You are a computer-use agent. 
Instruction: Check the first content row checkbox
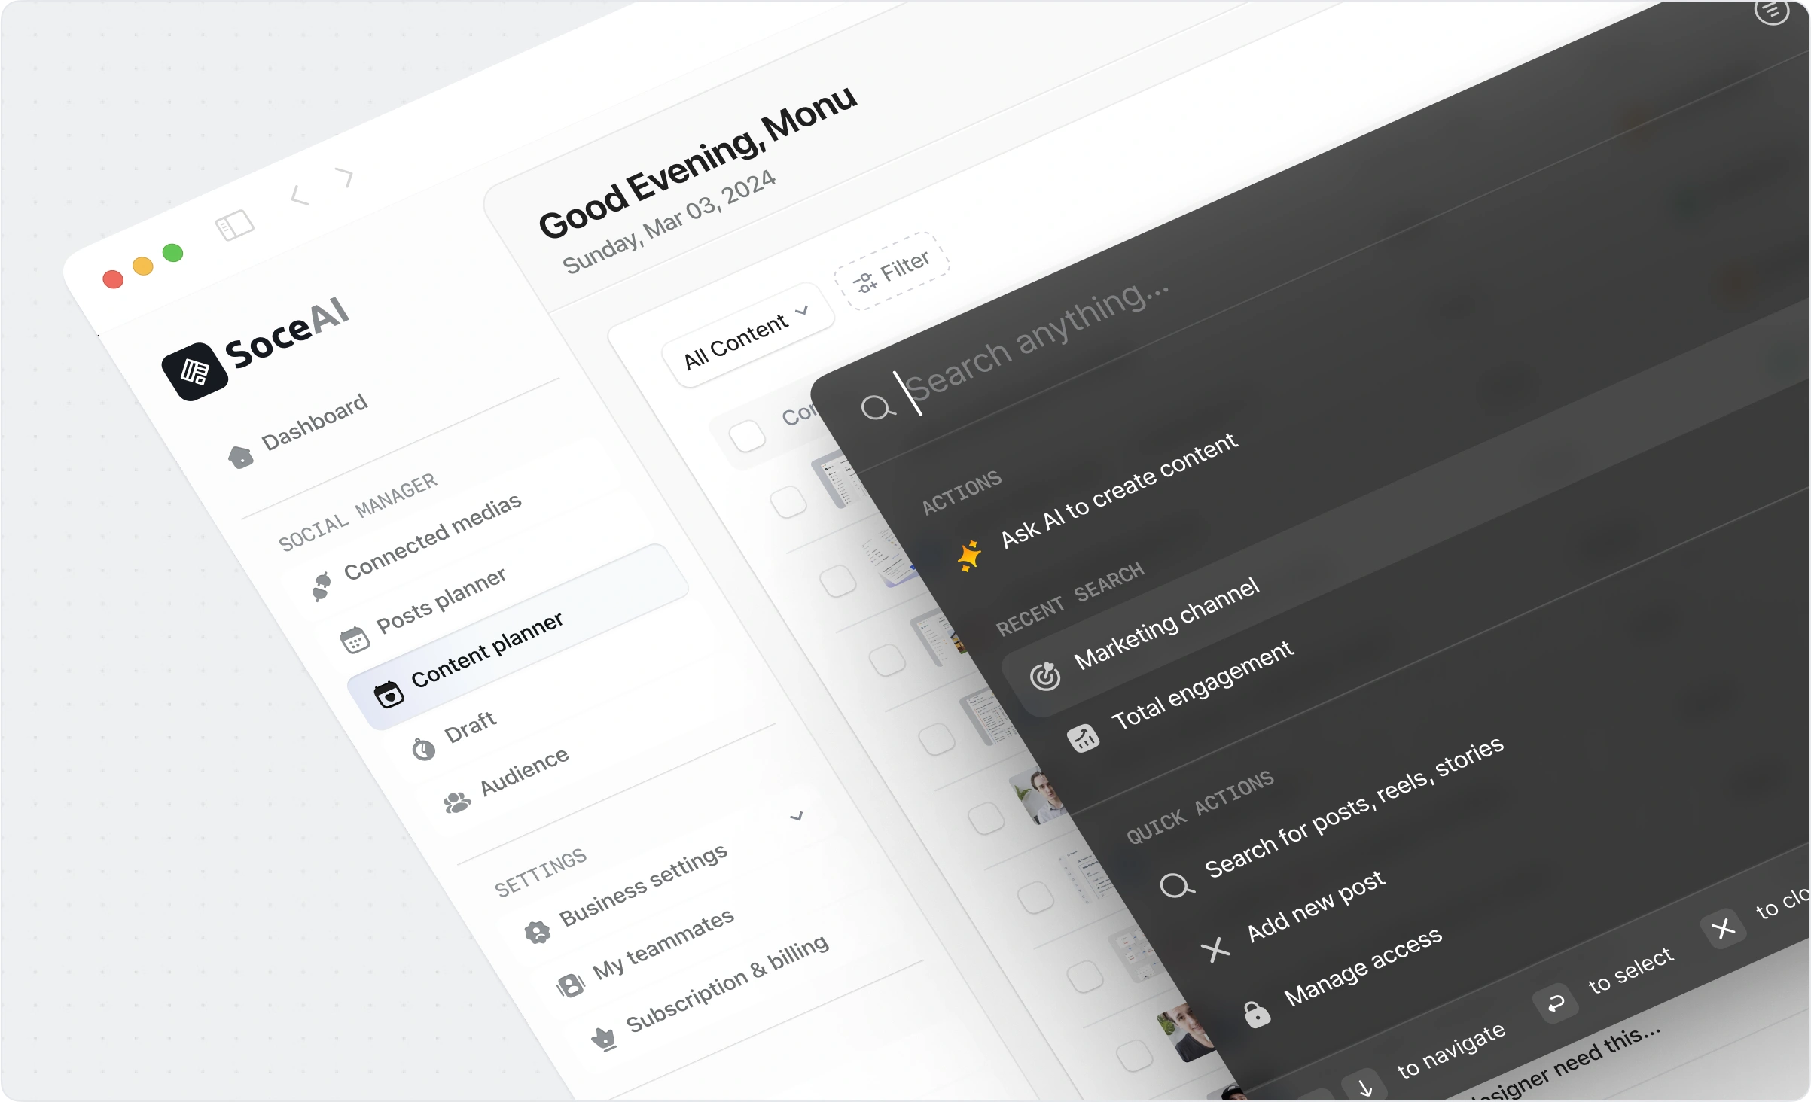click(x=788, y=502)
